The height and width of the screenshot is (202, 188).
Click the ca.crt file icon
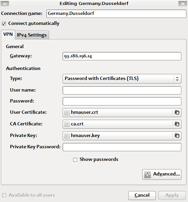point(67,124)
